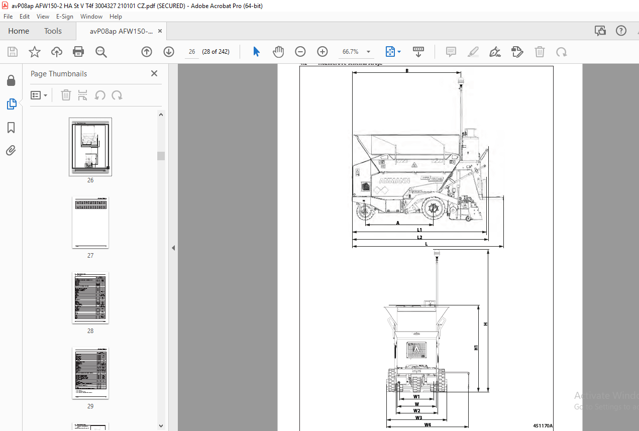Open the View menu
Viewport: 639px width, 431px height.
point(43,17)
